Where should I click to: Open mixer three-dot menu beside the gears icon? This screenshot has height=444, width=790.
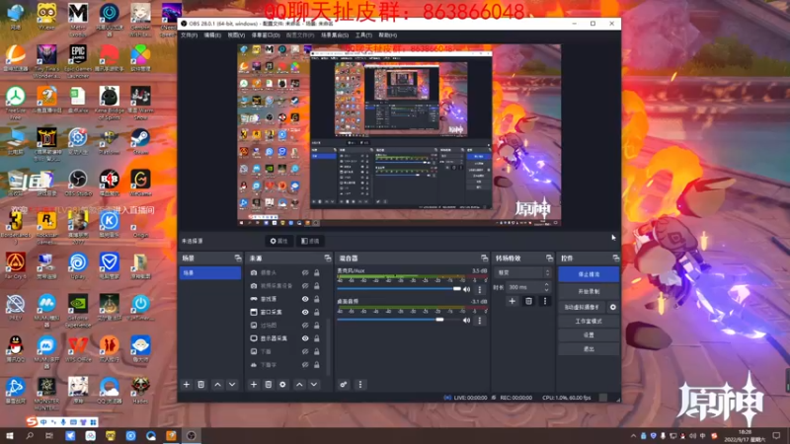pyautogui.click(x=360, y=385)
